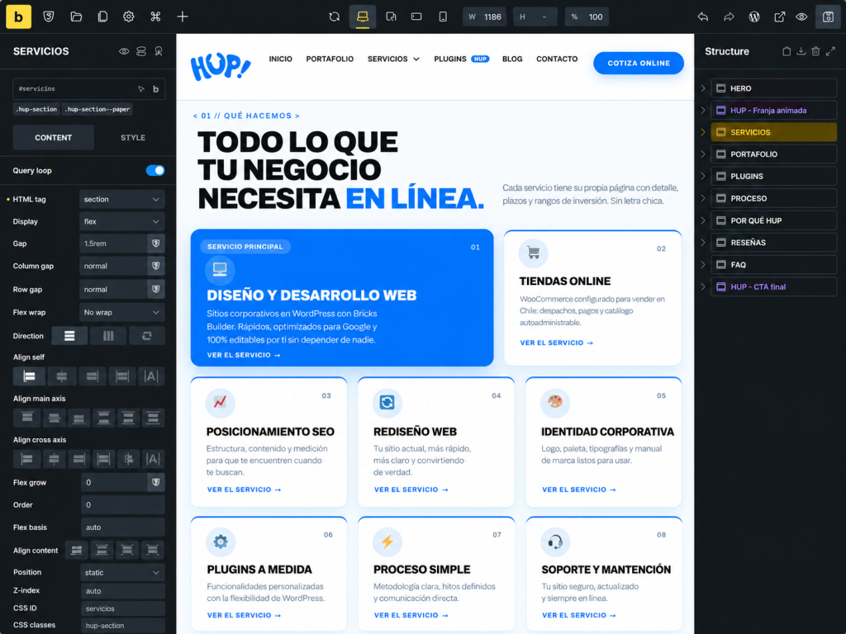Redo the last change
Image resolution: width=846 pixels, height=634 pixels.
click(x=729, y=17)
